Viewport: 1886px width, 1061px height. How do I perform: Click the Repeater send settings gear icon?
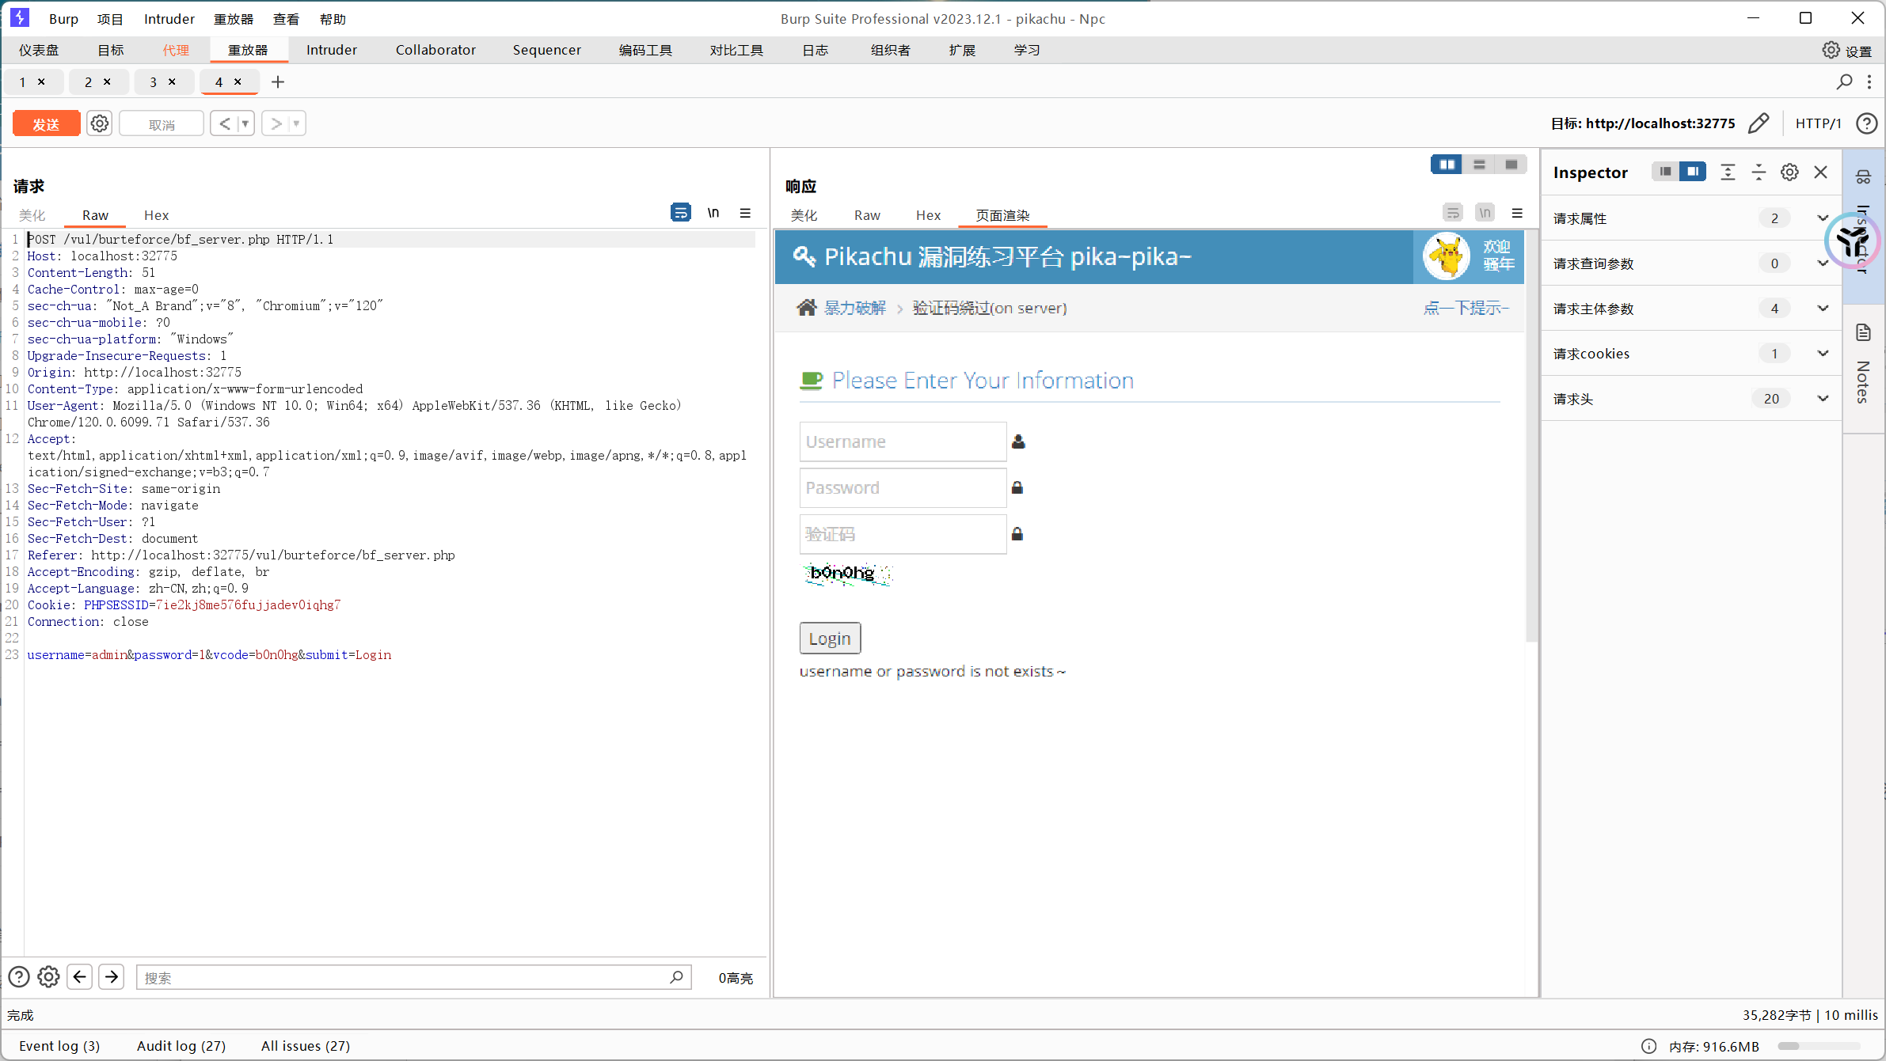tap(99, 123)
